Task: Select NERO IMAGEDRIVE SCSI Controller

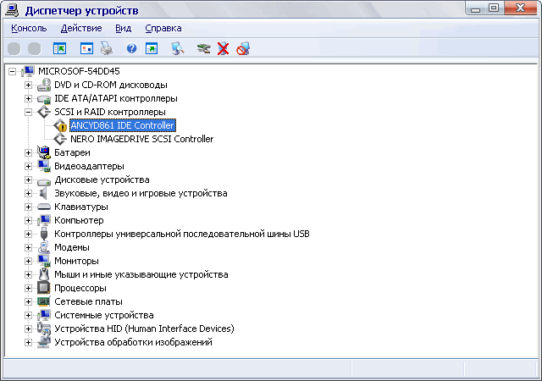Action: point(141,139)
